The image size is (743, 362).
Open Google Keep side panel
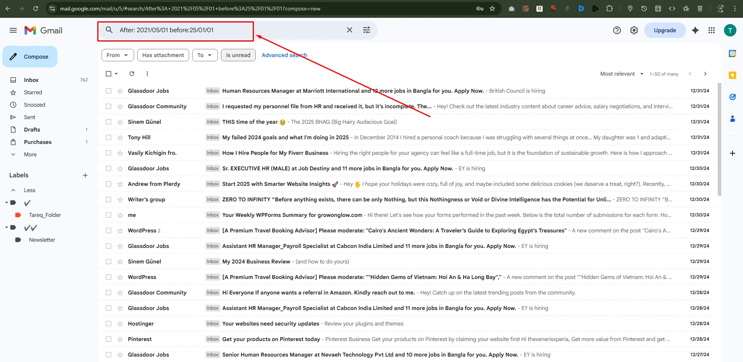[x=733, y=75]
